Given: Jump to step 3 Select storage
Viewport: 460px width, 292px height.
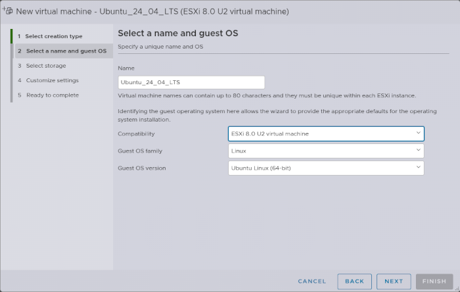Looking at the screenshot, I should click(46, 66).
